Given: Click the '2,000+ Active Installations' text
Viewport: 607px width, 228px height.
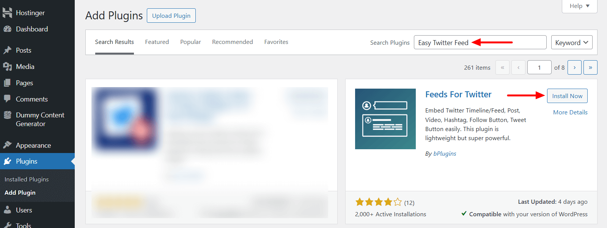Looking at the screenshot, I should pos(390,214).
